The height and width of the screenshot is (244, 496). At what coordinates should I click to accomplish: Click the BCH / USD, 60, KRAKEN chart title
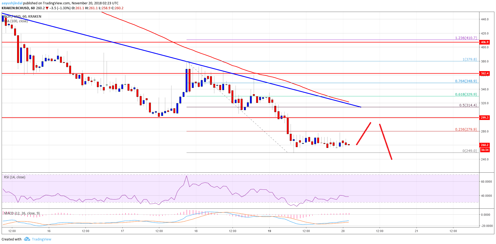(x=23, y=17)
